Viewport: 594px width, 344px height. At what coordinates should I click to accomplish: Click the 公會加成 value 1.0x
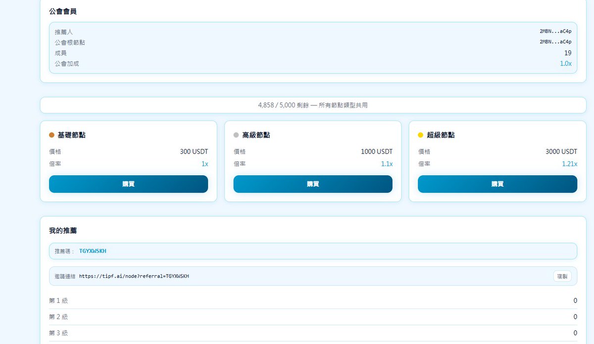coord(566,64)
